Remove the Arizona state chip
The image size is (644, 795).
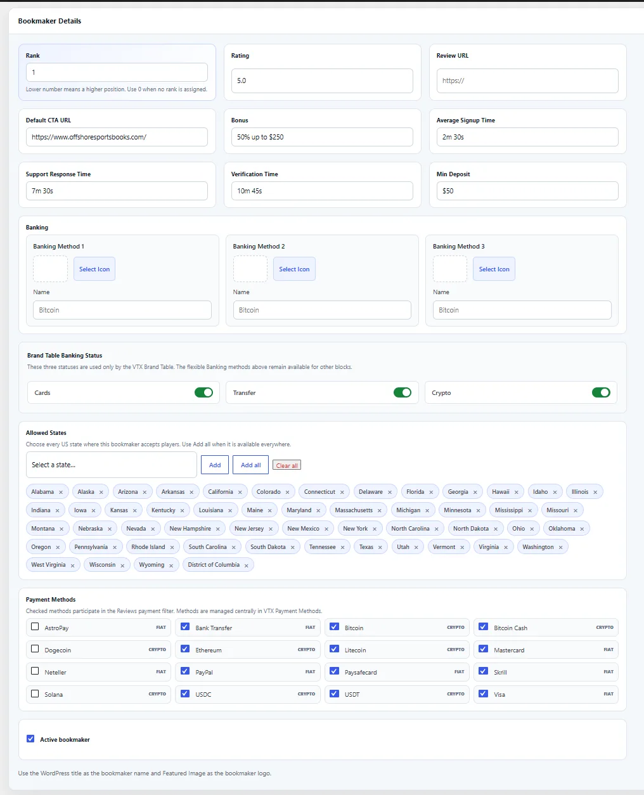point(145,493)
